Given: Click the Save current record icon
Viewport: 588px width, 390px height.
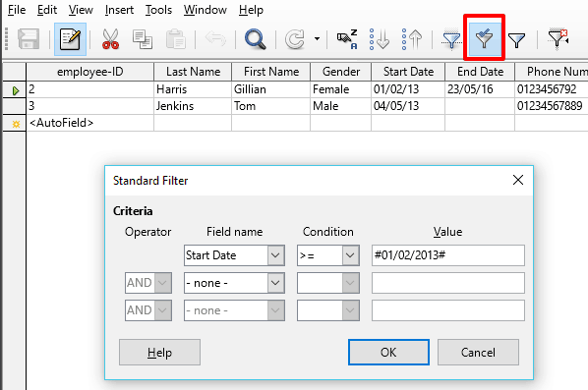Looking at the screenshot, I should [x=29, y=39].
